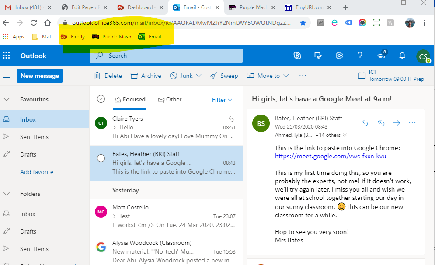Open the CS account avatar
The width and height of the screenshot is (435, 265).
[423, 56]
